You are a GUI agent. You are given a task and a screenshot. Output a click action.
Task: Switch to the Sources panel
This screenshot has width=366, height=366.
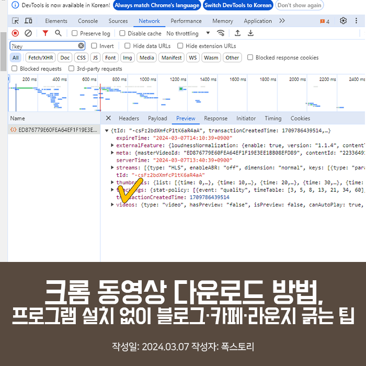pyautogui.click(x=118, y=21)
